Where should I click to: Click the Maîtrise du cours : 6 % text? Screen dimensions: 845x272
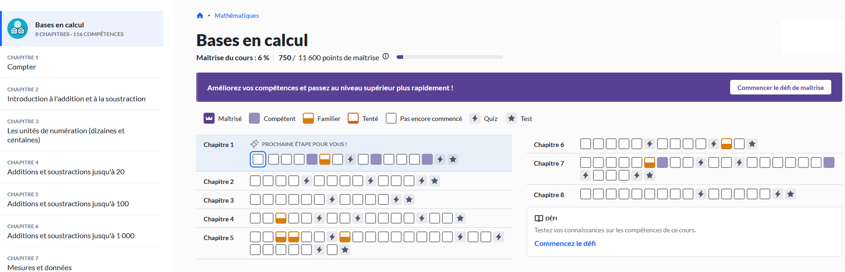(x=233, y=58)
